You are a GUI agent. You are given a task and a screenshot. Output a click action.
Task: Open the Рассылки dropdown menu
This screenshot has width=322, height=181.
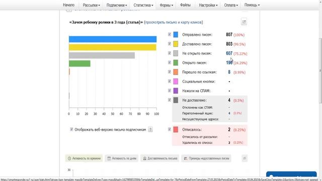coord(92,5)
